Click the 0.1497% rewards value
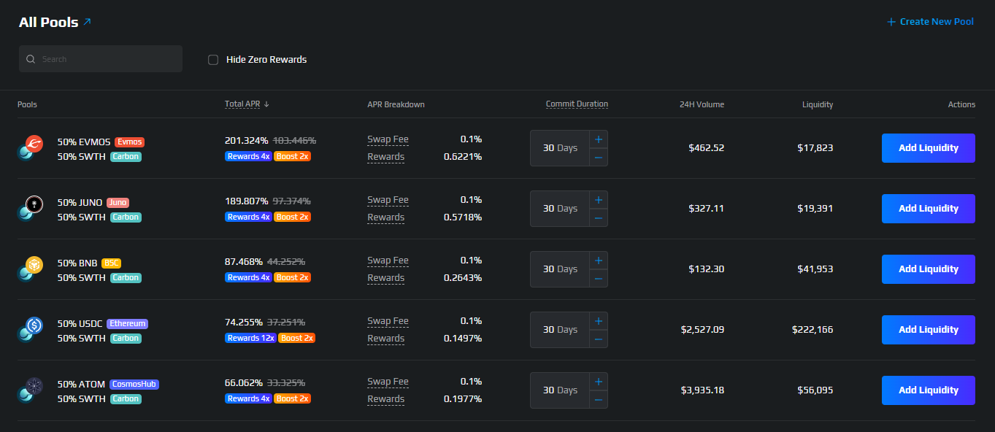995x432 pixels. coord(463,339)
